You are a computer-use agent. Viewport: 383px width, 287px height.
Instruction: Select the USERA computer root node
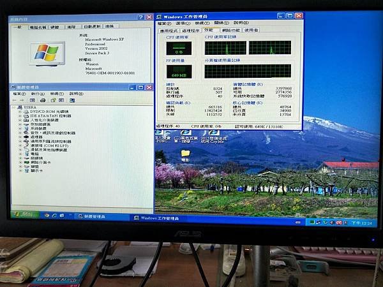[x=27, y=107]
